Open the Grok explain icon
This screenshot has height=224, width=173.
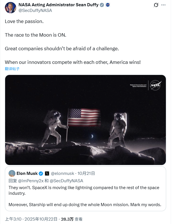click(x=156, y=5)
